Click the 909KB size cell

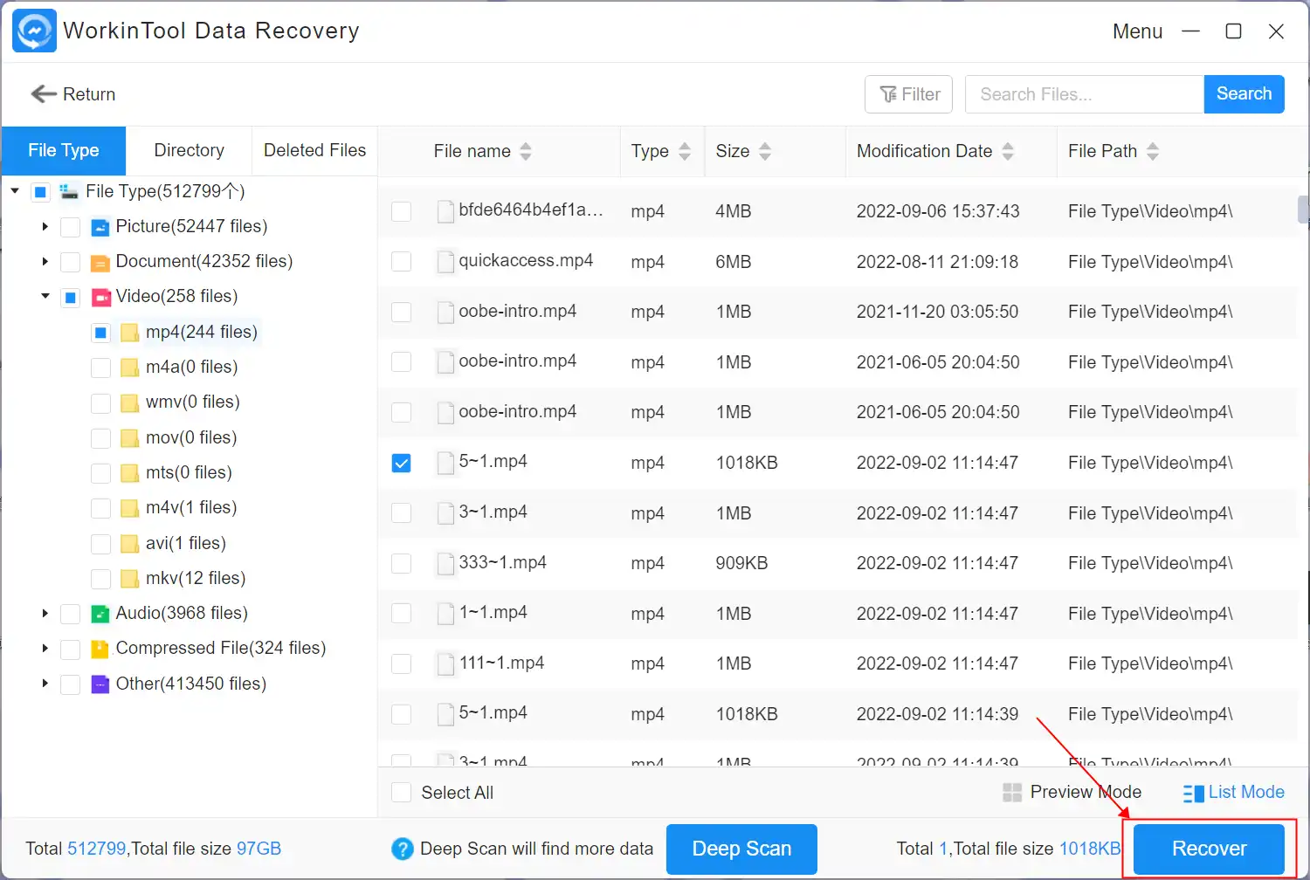(x=741, y=564)
